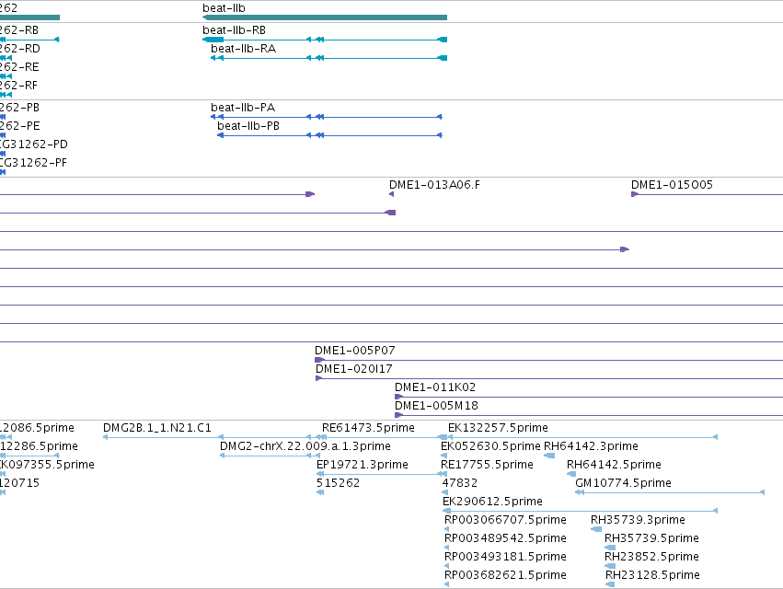This screenshot has height=589, width=783.
Task: Click the RP003682621.5prime EST label
Action: (x=505, y=575)
